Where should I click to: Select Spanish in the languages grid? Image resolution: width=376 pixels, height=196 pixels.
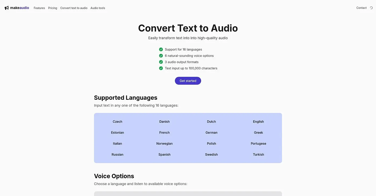(164, 155)
